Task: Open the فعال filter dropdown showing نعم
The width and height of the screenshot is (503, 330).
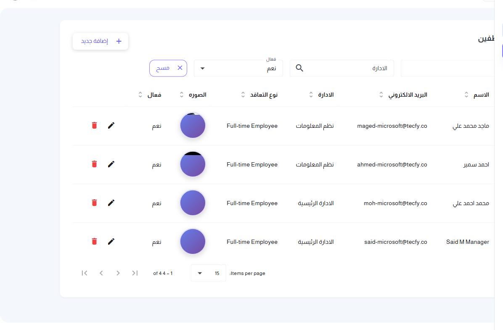Action: point(238,68)
